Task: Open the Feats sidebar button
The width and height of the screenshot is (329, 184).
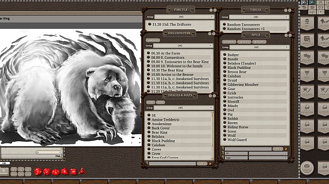Action: [x=307, y=126]
